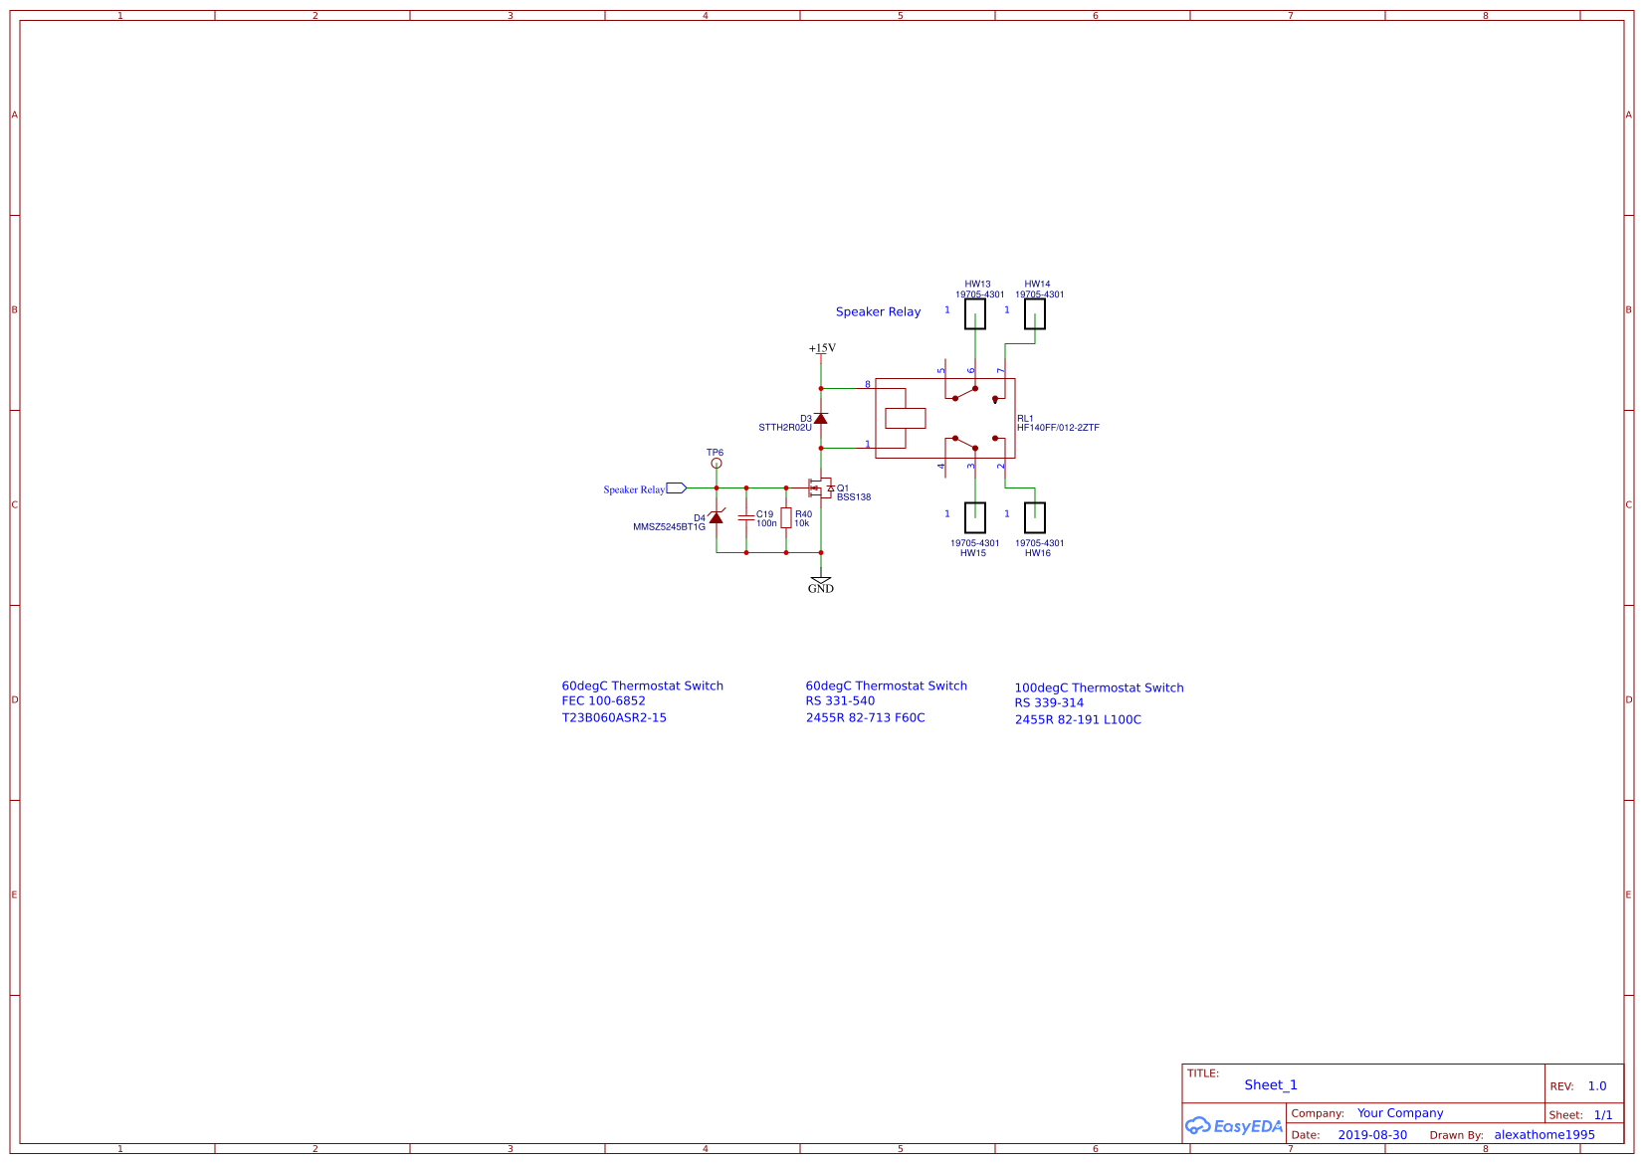
Task: Select zener diode D4 MMSZ5245BT1G
Action: [715, 517]
